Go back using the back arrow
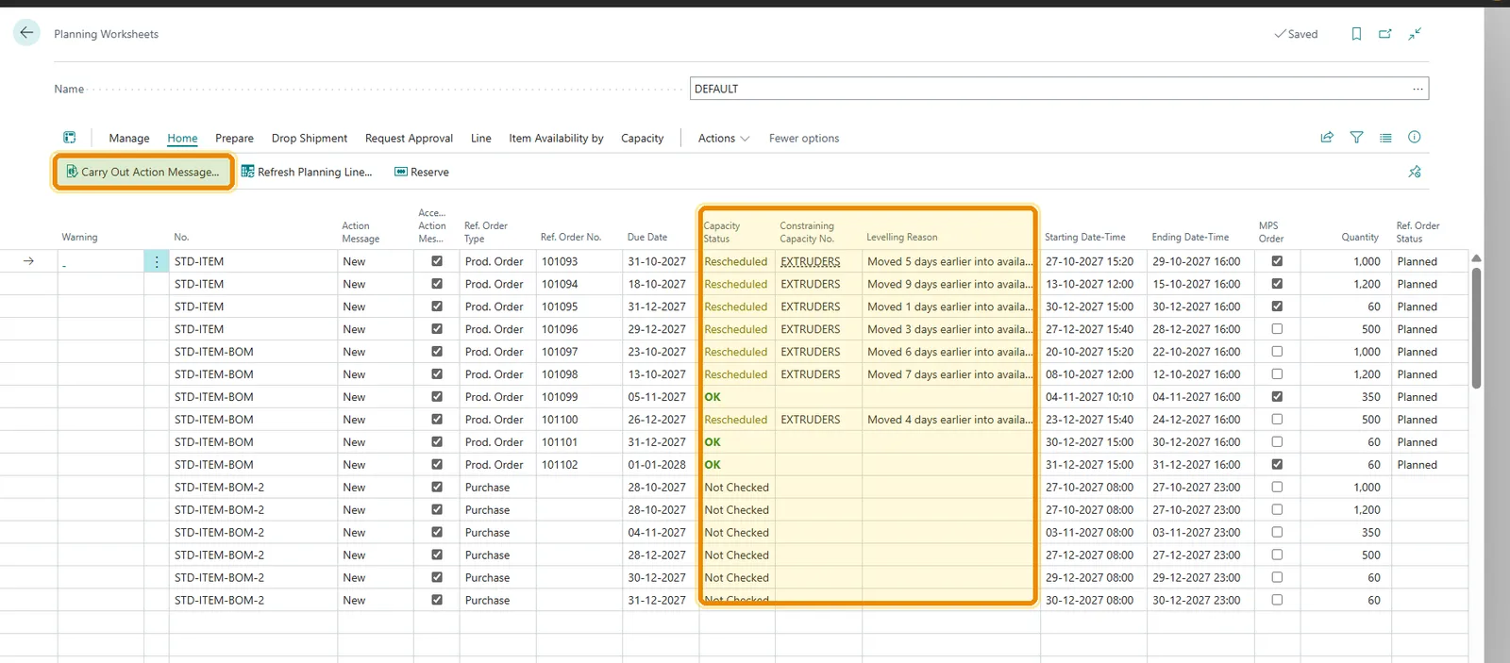The image size is (1510, 663). [26, 33]
